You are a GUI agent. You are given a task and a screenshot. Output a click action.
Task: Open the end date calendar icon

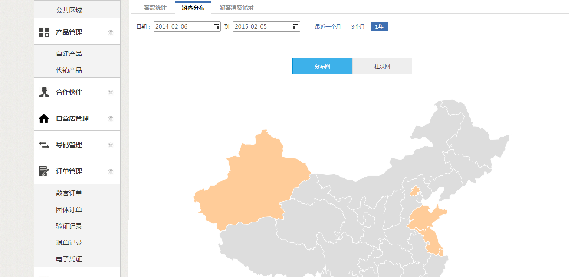click(296, 26)
